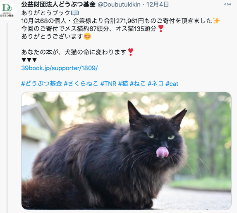Viewport: 237px width, 213px height.
Task: Click the three black down triangles
Action: 29,60
